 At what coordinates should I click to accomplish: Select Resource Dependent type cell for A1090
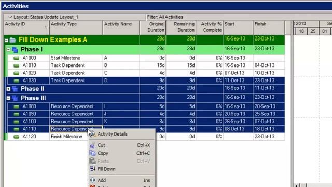(76, 114)
